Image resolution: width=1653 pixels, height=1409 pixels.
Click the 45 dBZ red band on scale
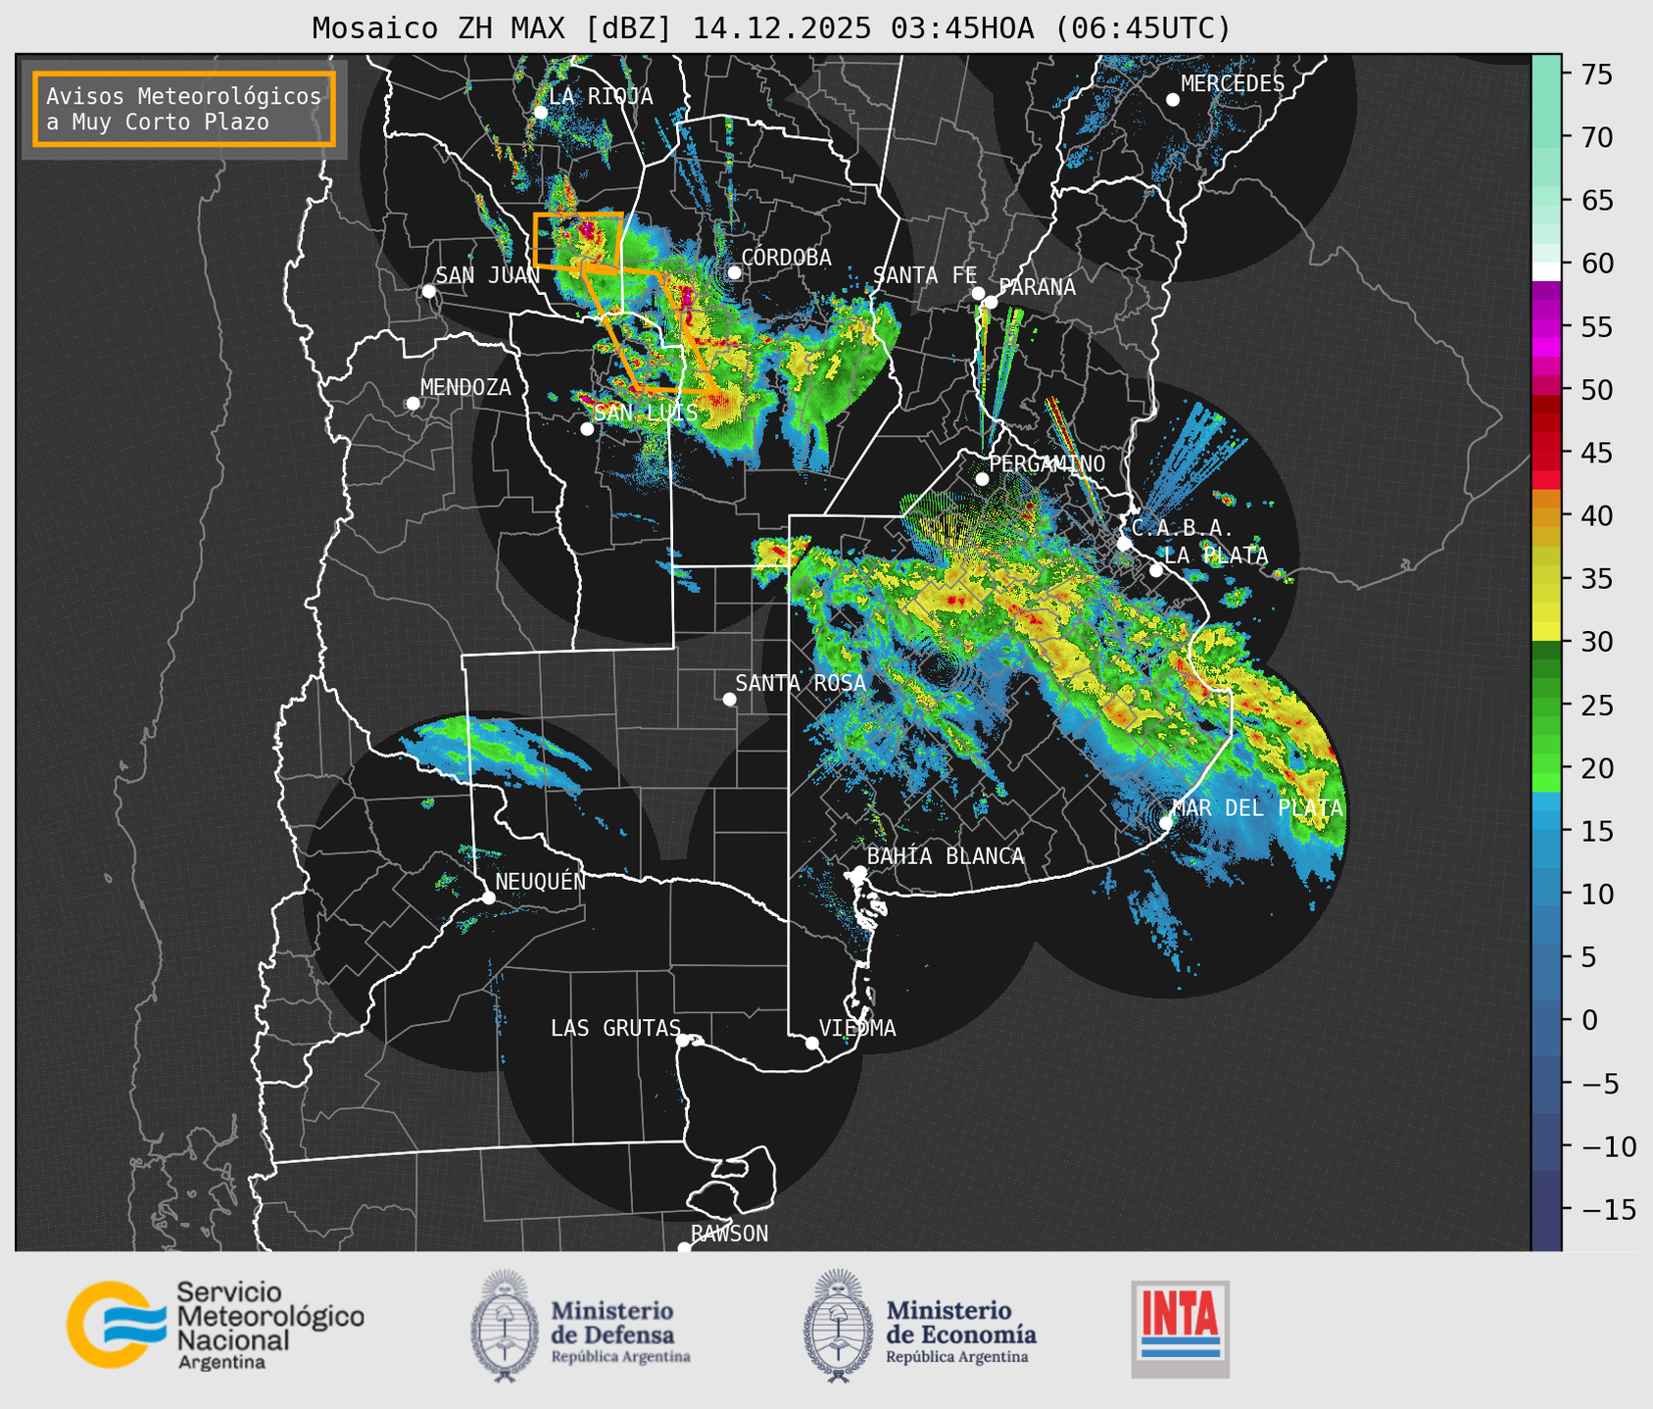1546,453
